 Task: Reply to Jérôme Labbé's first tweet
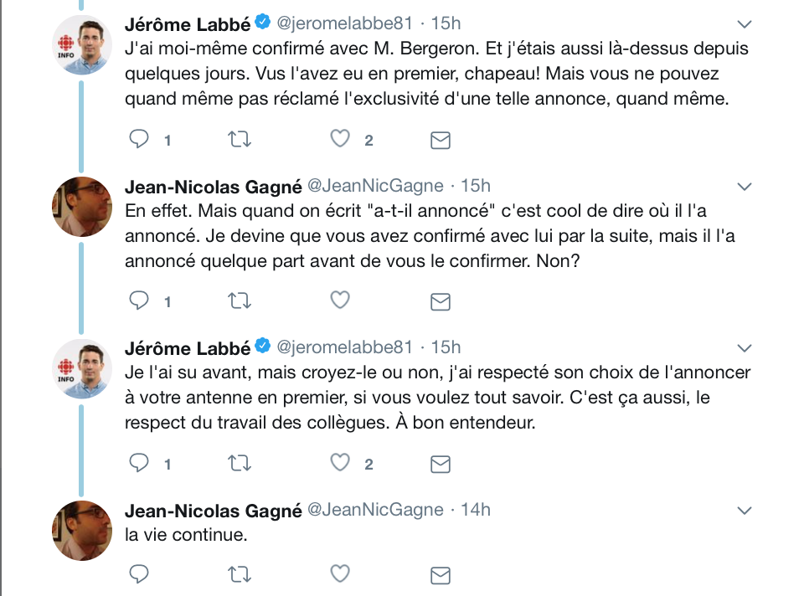click(x=138, y=139)
